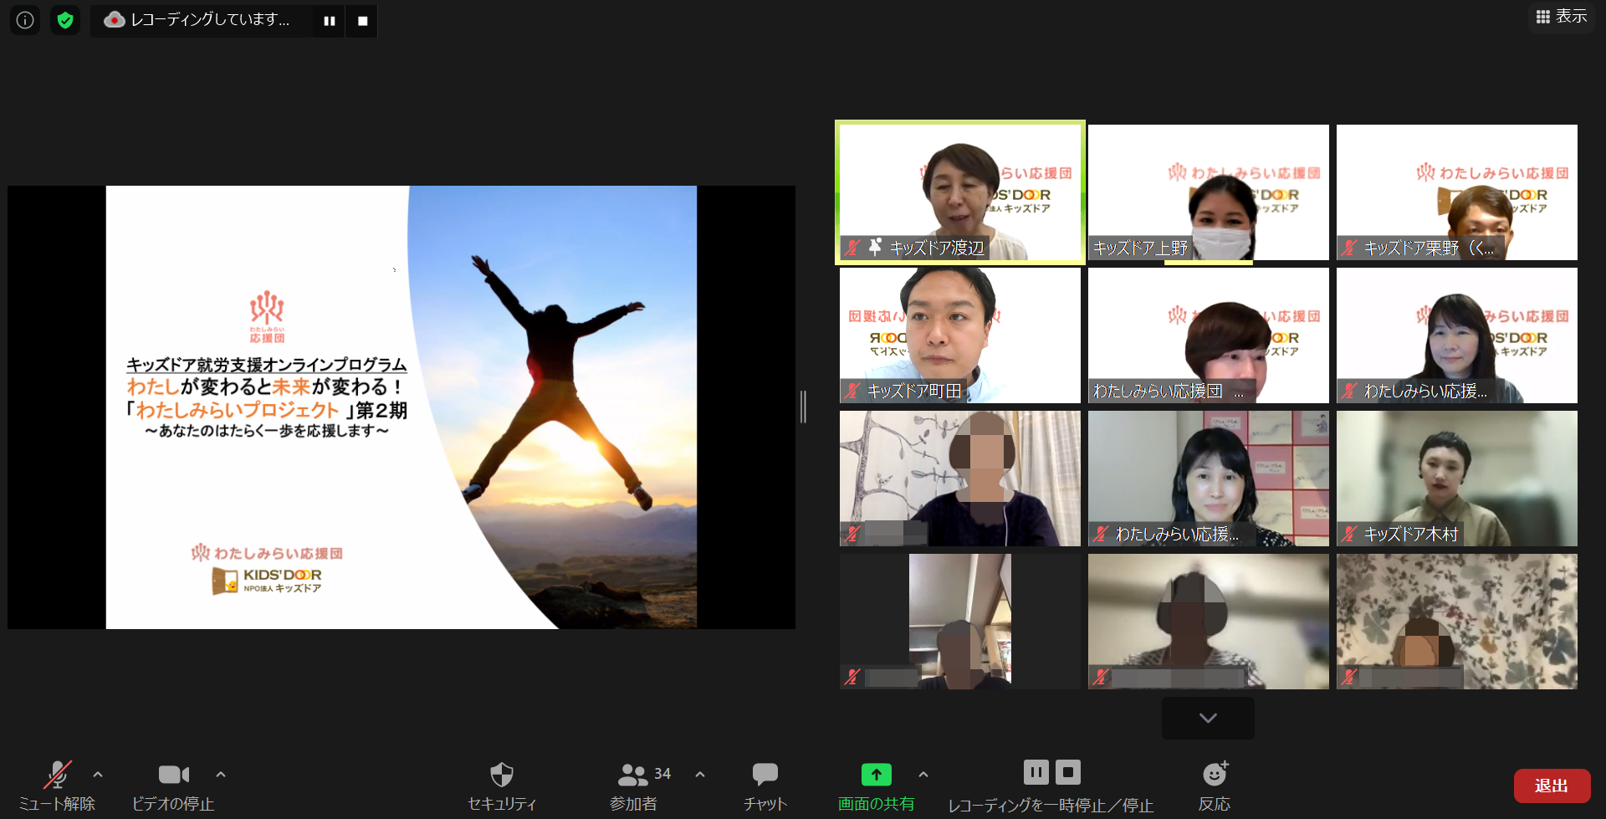This screenshot has height=819, width=1606.
Task: Click muted mic icon on キッズドア町田 tile
Action: (852, 391)
